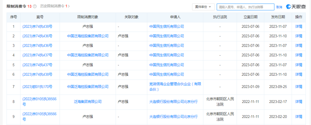Open 芜湖信海企业管理合伙企业 applicant link
The image size is (311, 125).
(x=175, y=87)
